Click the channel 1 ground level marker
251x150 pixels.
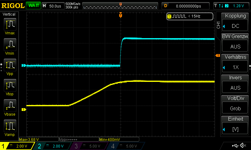[24, 109]
